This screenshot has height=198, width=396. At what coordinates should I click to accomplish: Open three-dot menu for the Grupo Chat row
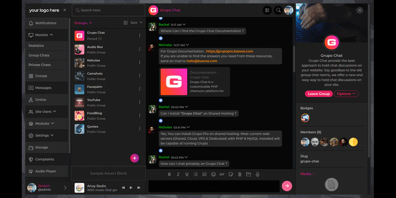[140, 35]
